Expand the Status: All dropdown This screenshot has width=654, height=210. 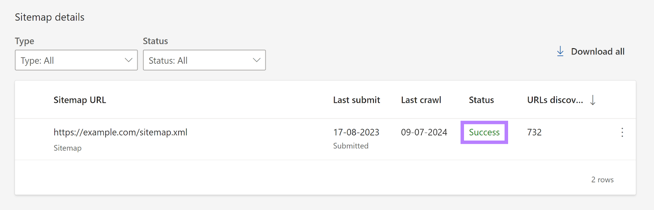pos(204,60)
